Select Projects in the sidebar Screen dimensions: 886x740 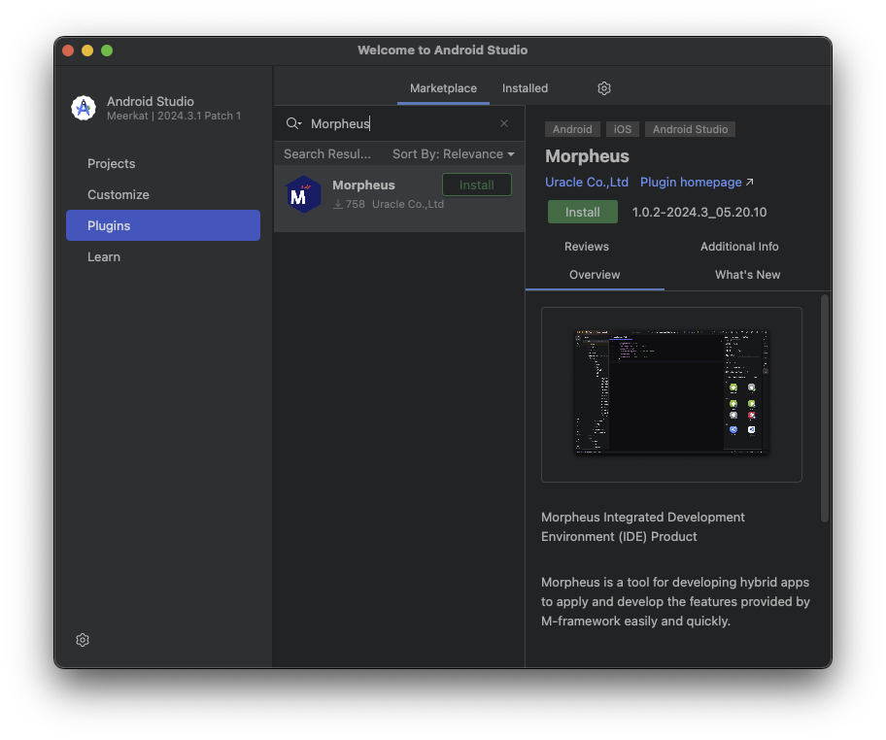[x=109, y=163]
